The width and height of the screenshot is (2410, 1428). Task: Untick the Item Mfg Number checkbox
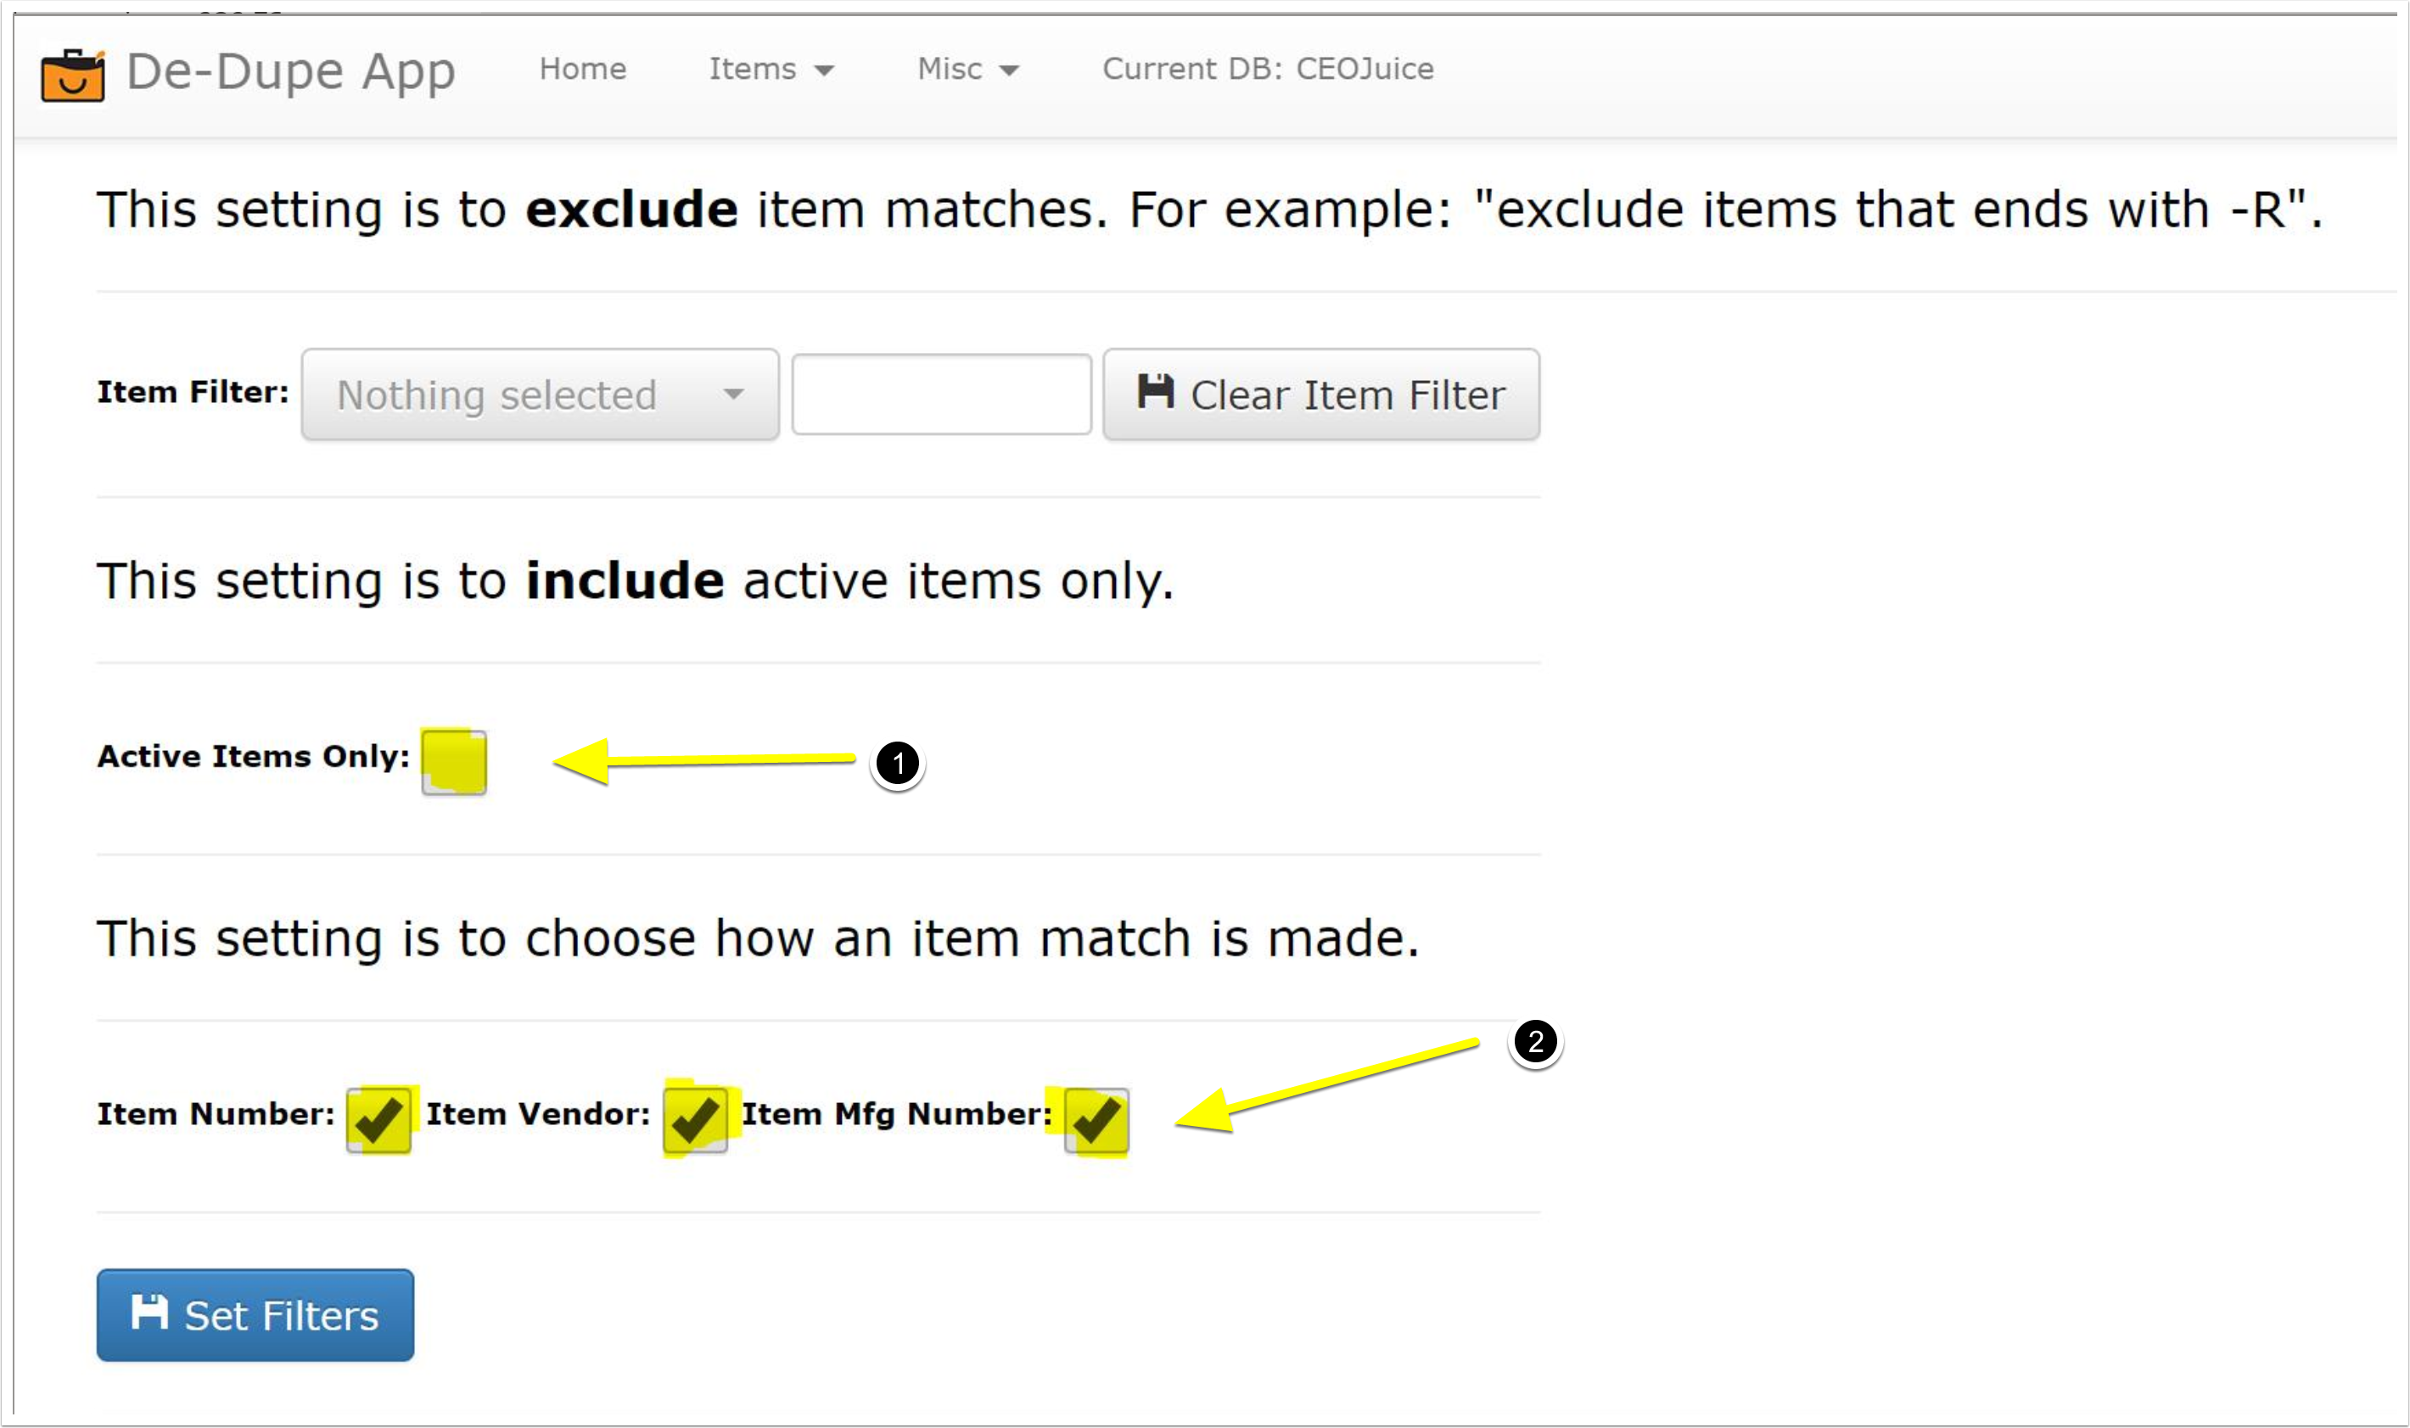coord(1096,1120)
